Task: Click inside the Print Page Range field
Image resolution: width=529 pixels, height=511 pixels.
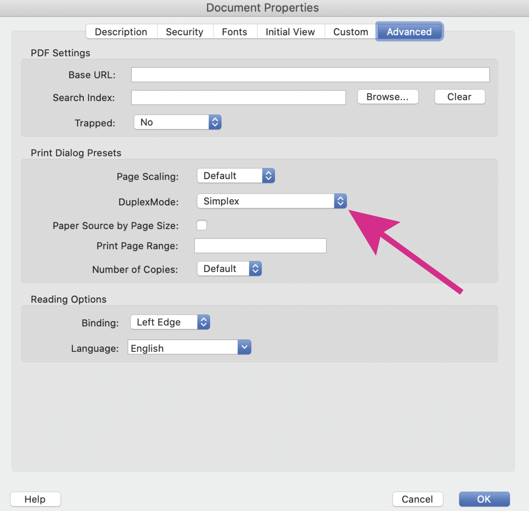Action: pos(260,245)
